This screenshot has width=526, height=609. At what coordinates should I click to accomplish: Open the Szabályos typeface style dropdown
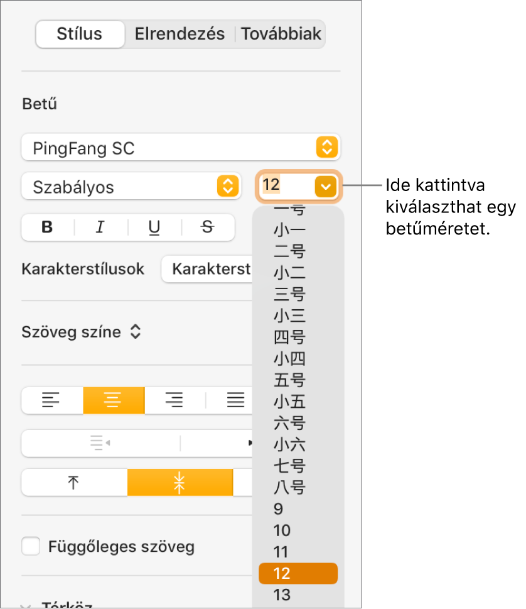131,187
